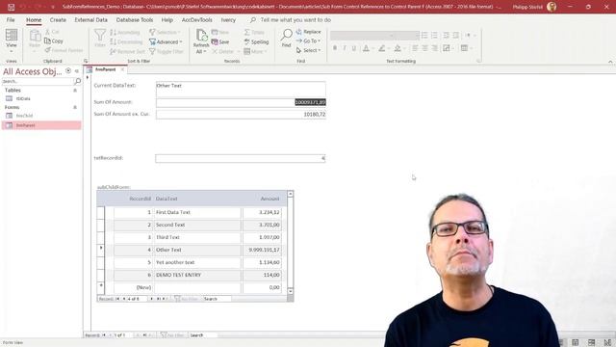Open the Select dropdown
This screenshot has width=616, height=347.
point(308,50)
